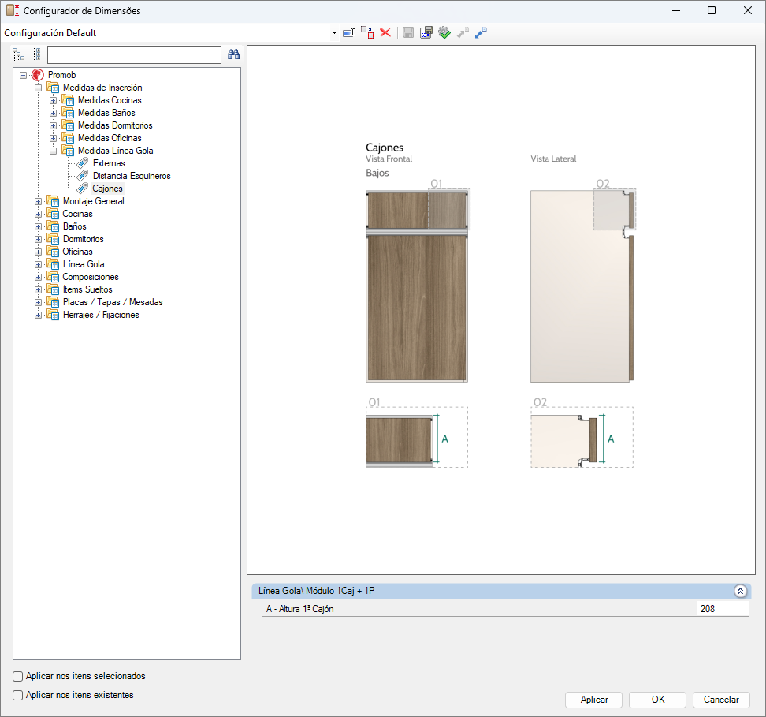This screenshot has width=766, height=717.
Task: Collapse the Línea Gola Módulo 1Caj + 1P section
Action: pos(739,591)
